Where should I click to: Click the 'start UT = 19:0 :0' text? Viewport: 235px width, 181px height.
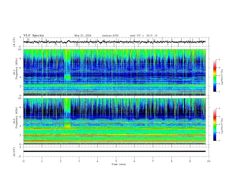click(x=143, y=35)
